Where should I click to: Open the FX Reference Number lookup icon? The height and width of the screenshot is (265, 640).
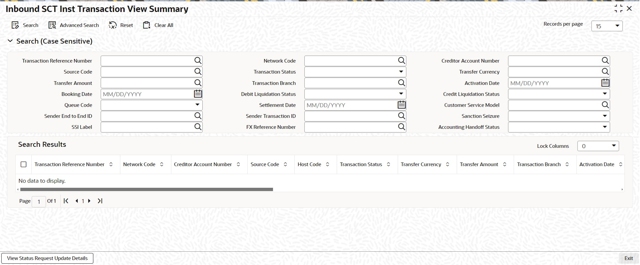[402, 127]
